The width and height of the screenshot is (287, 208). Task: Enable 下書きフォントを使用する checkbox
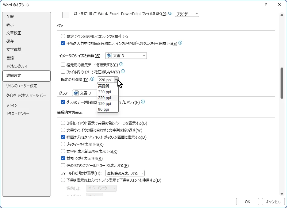[63, 180]
